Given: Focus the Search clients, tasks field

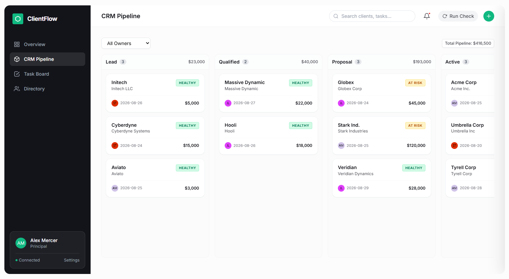Looking at the screenshot, I should (372, 16).
